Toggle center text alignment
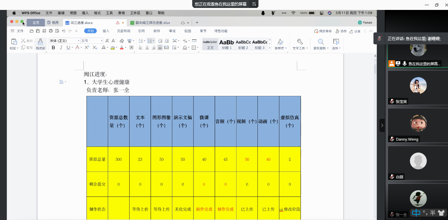Image resolution: width=448 pixels, height=220 pixels. point(147,48)
